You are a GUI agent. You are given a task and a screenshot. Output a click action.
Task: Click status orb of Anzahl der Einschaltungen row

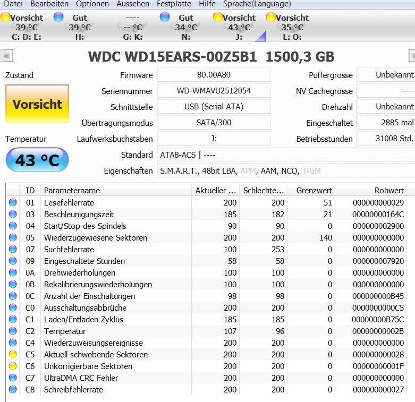click(x=13, y=296)
